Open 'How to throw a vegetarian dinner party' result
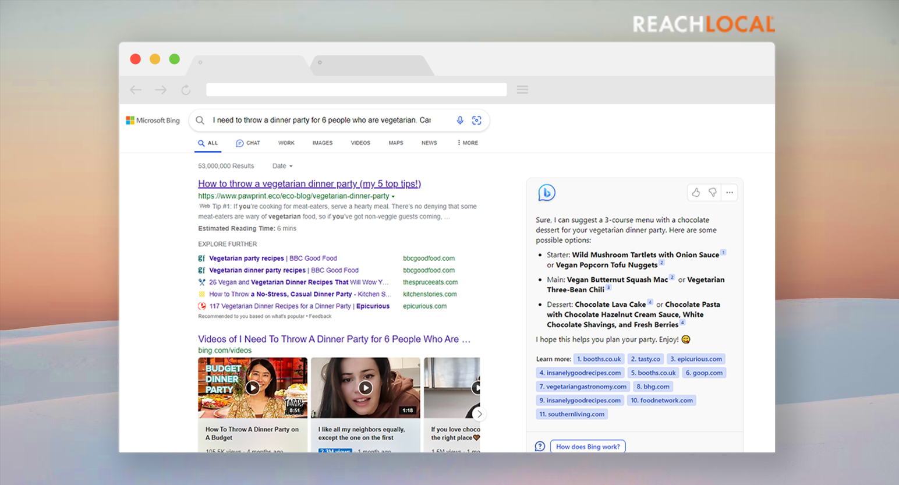This screenshot has height=485, width=899. pyautogui.click(x=309, y=184)
